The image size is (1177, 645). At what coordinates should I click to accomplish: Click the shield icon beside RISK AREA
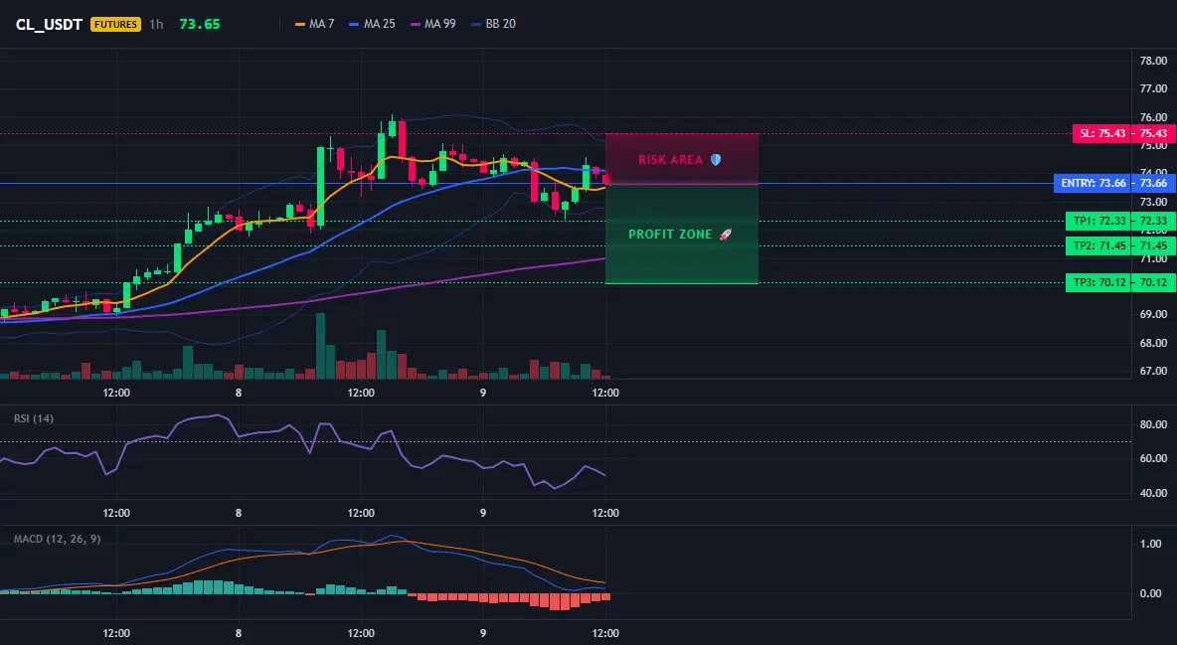[716, 160]
